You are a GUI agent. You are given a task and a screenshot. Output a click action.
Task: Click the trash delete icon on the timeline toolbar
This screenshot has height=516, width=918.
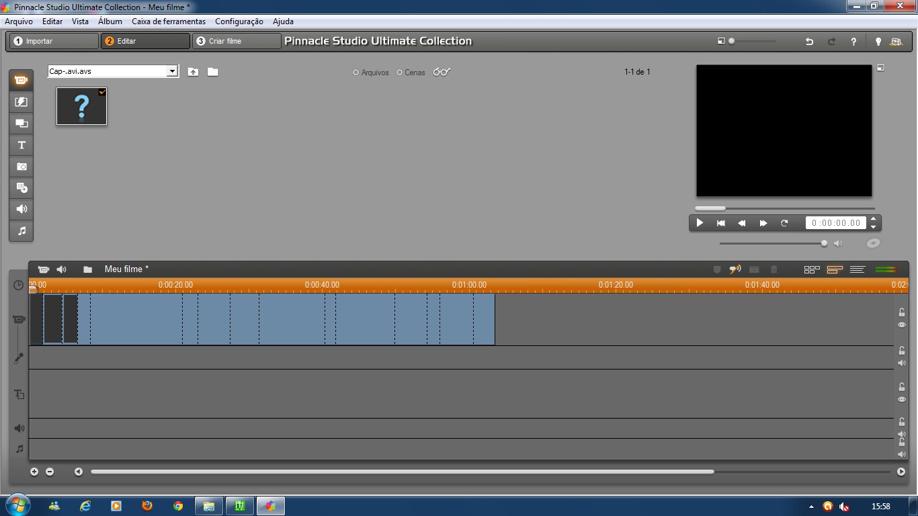(x=774, y=269)
